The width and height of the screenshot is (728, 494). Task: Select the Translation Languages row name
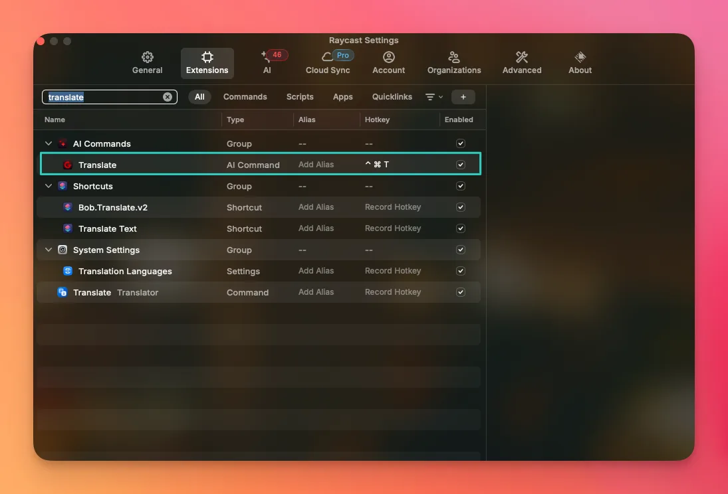click(125, 272)
